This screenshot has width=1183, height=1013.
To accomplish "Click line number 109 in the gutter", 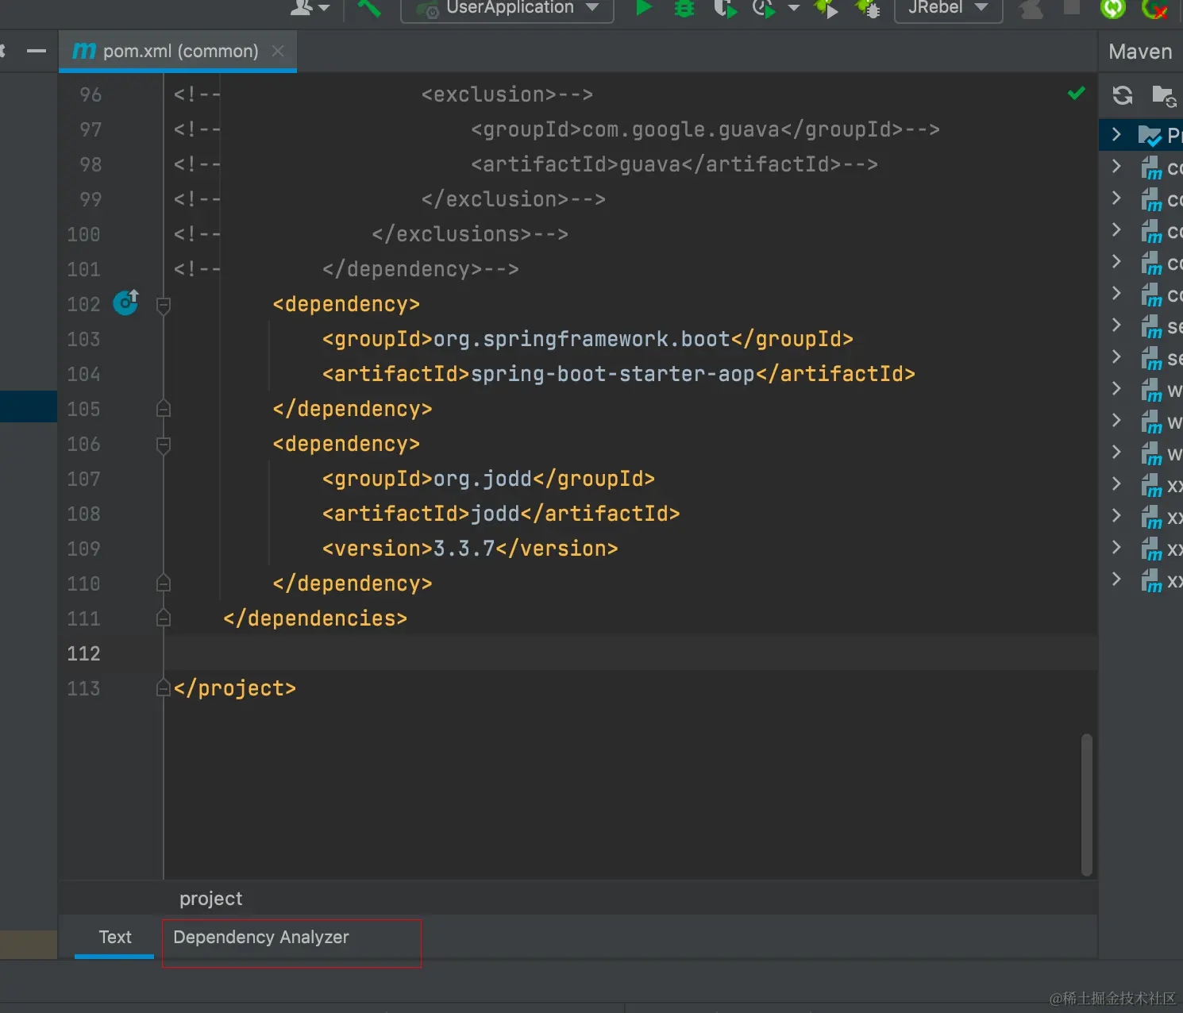I will pos(83,549).
